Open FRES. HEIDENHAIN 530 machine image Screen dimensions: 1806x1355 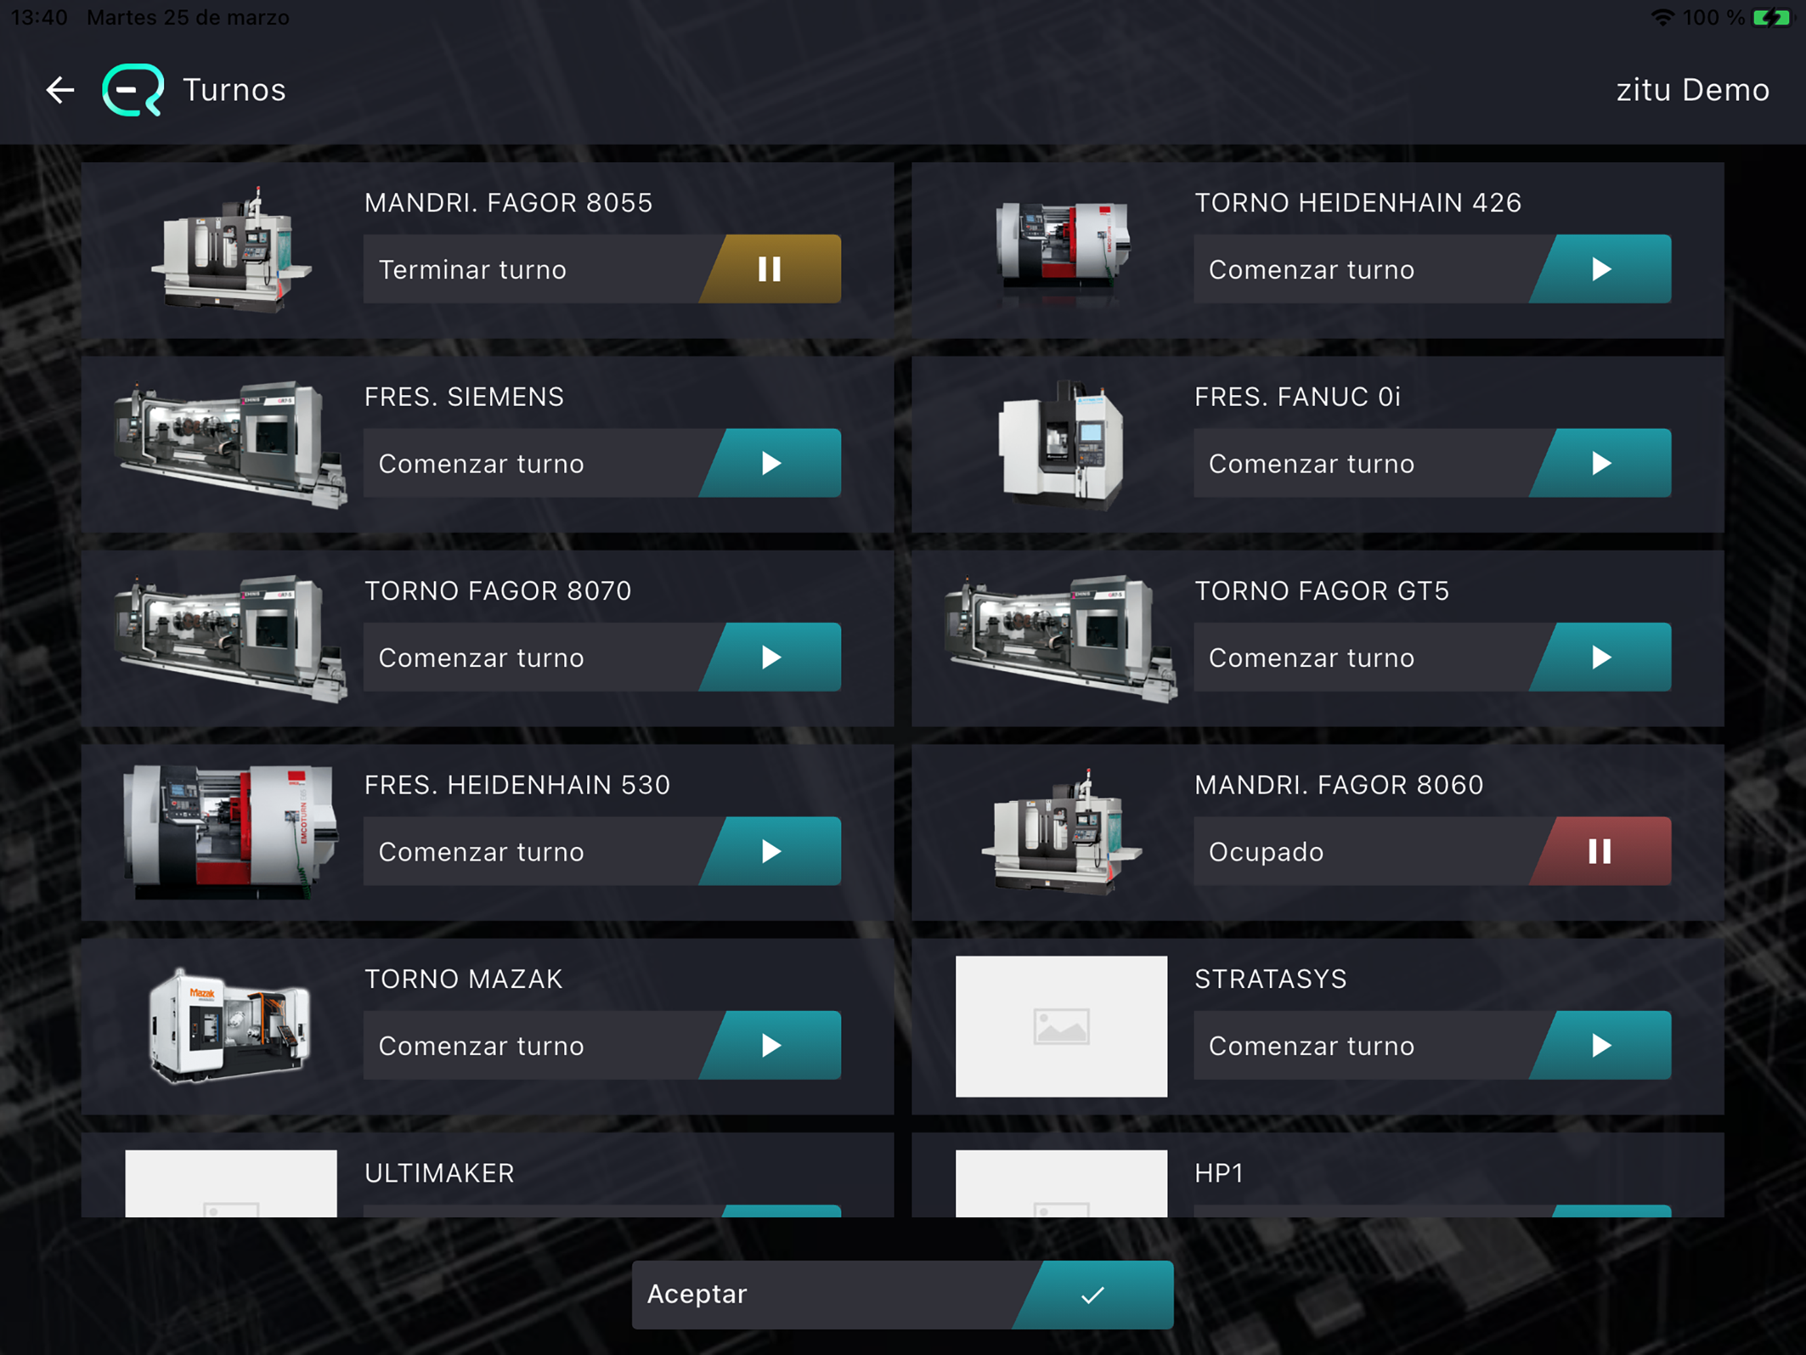click(x=231, y=832)
